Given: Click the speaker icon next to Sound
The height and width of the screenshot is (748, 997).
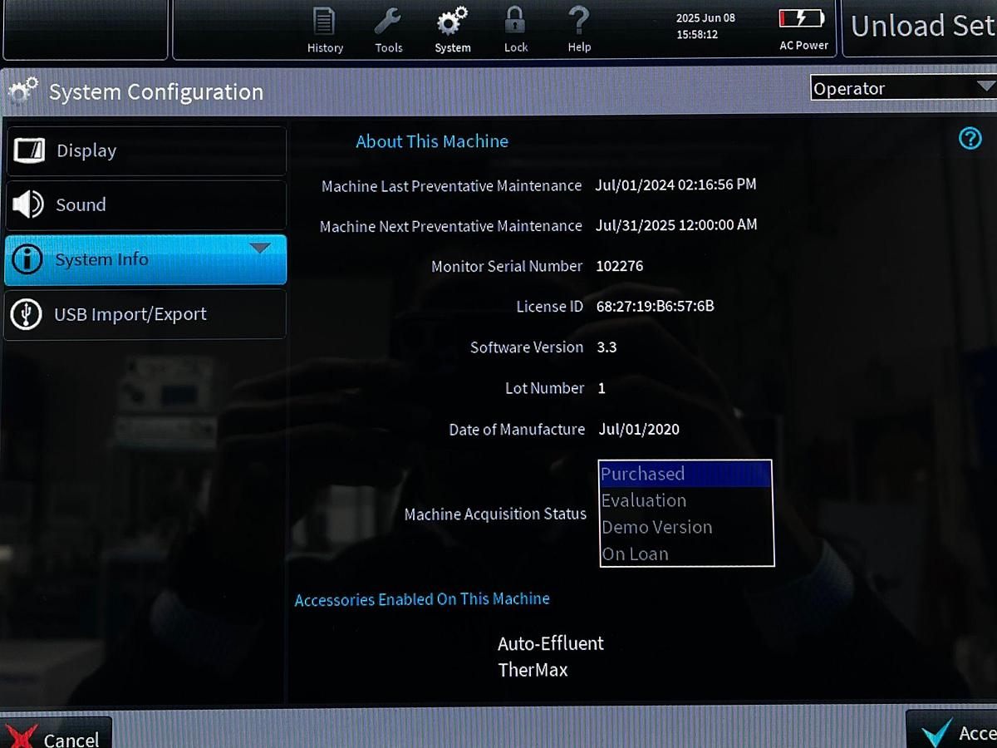Looking at the screenshot, I should 27,204.
